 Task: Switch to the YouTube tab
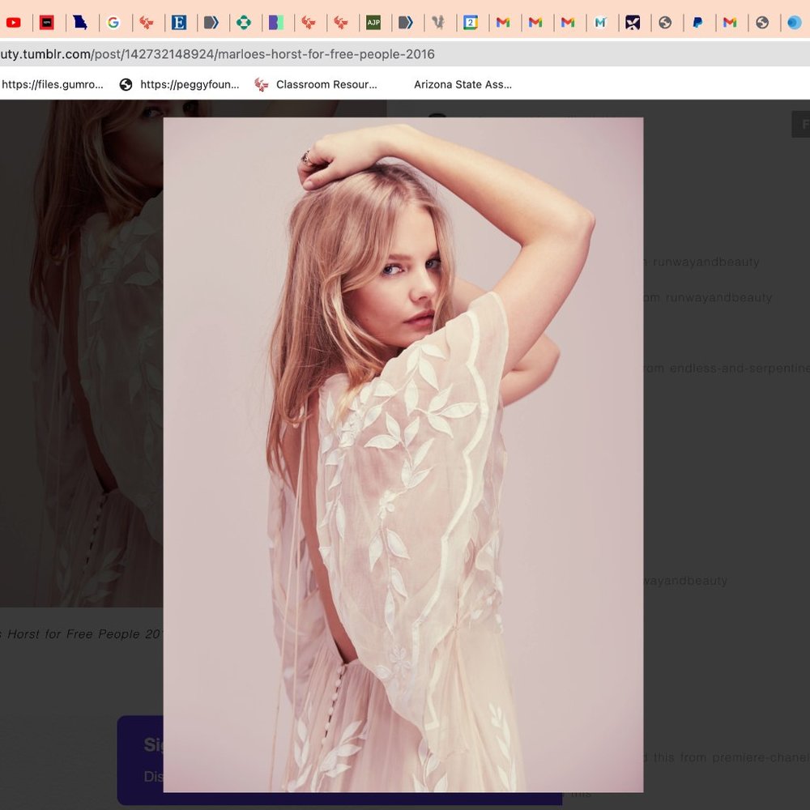tap(14, 23)
